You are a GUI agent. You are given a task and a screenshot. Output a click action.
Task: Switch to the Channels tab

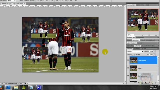click(x=137, y=49)
